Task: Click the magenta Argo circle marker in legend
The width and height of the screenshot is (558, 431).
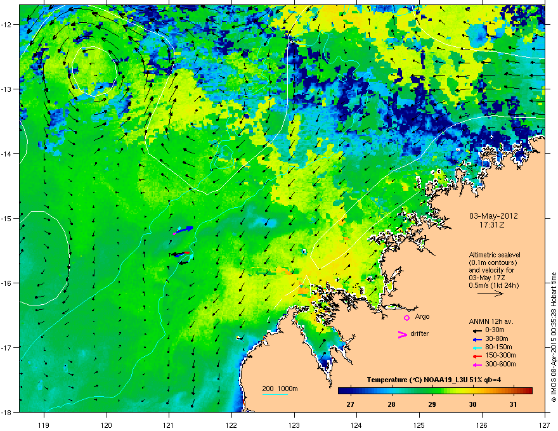Action: 406,317
